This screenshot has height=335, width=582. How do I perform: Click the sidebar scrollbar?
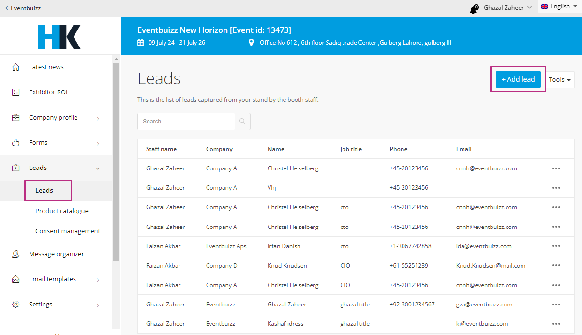116,162
